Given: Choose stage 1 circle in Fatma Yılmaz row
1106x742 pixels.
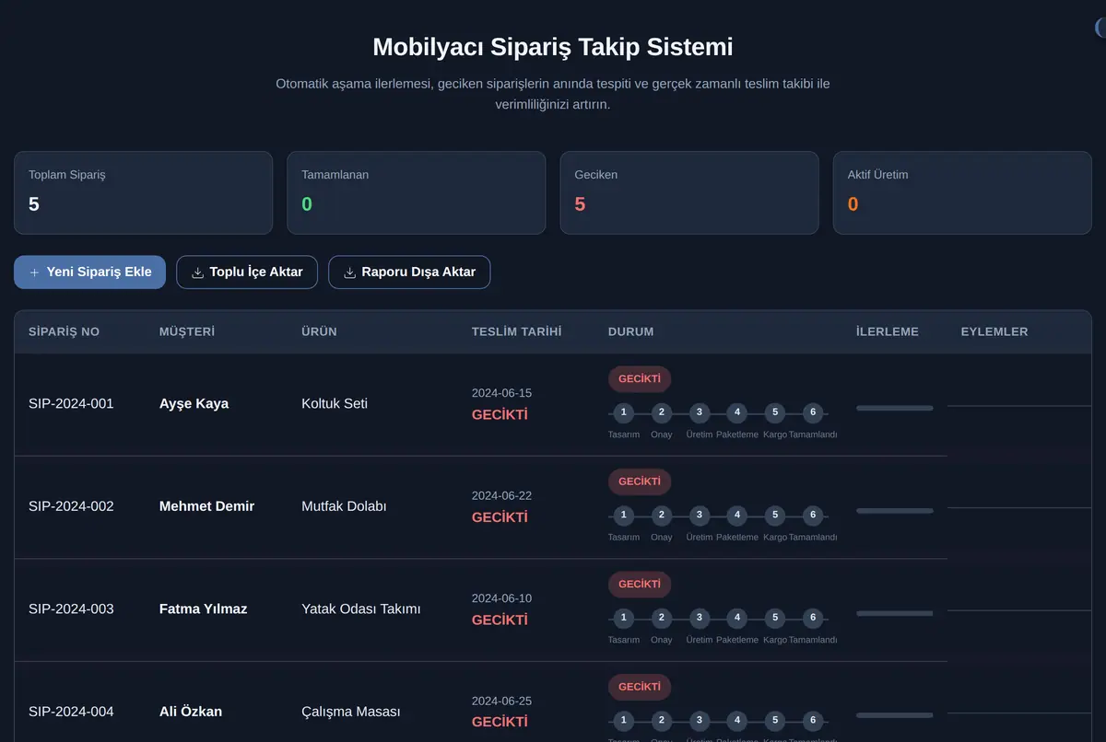Looking at the screenshot, I should (624, 618).
